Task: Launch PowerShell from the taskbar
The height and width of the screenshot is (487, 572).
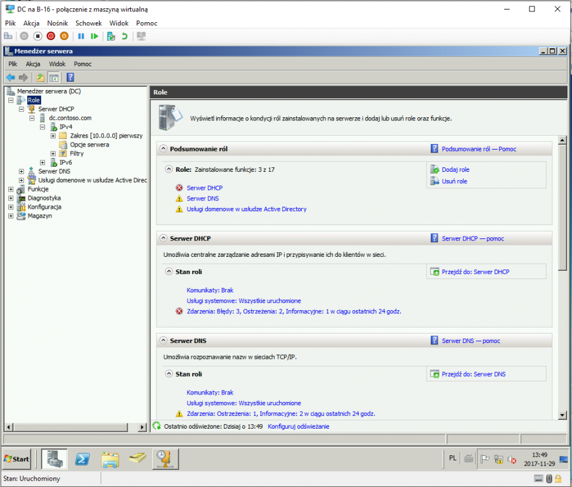Action: point(82,458)
